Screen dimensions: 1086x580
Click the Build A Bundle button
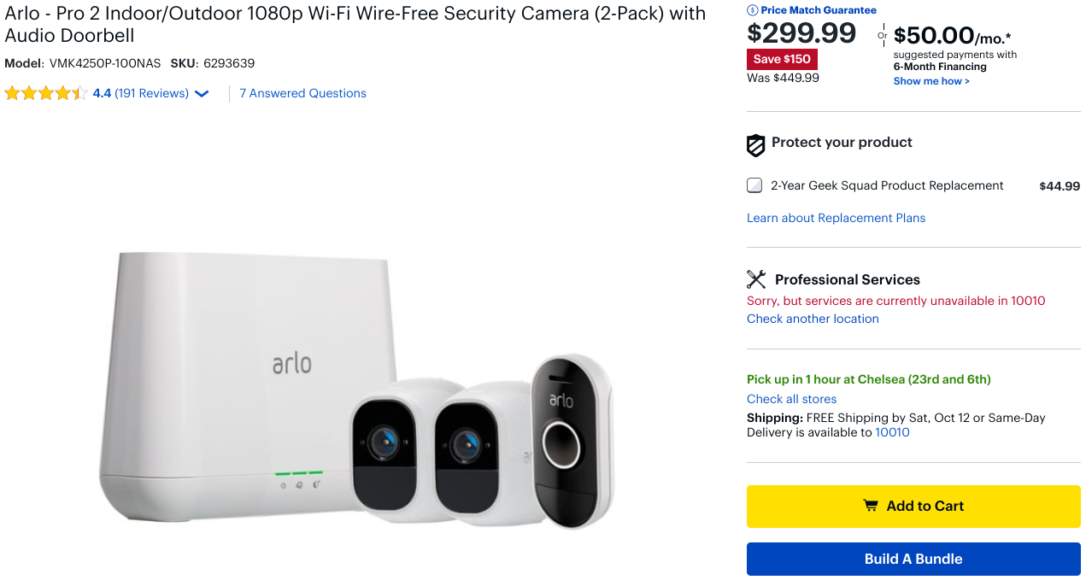913,559
